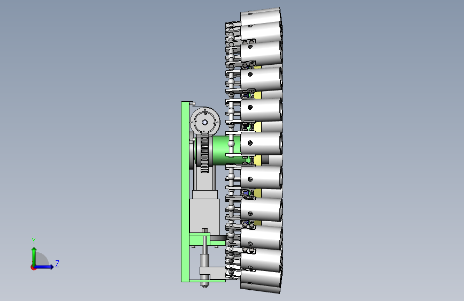Pick the circular flange bearing housing above the gear
Screen dimensions: 464x301
[205, 122]
